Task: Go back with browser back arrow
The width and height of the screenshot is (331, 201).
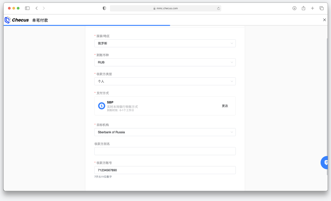Action: point(37,8)
